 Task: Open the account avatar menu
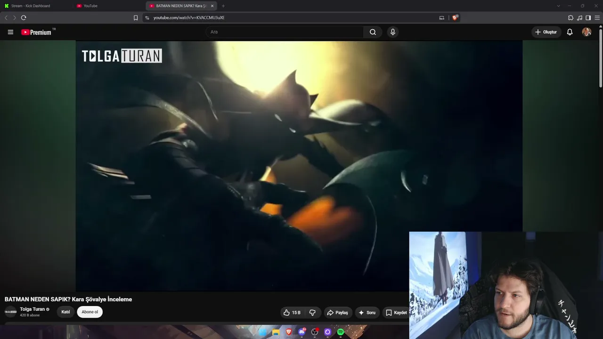(587, 32)
